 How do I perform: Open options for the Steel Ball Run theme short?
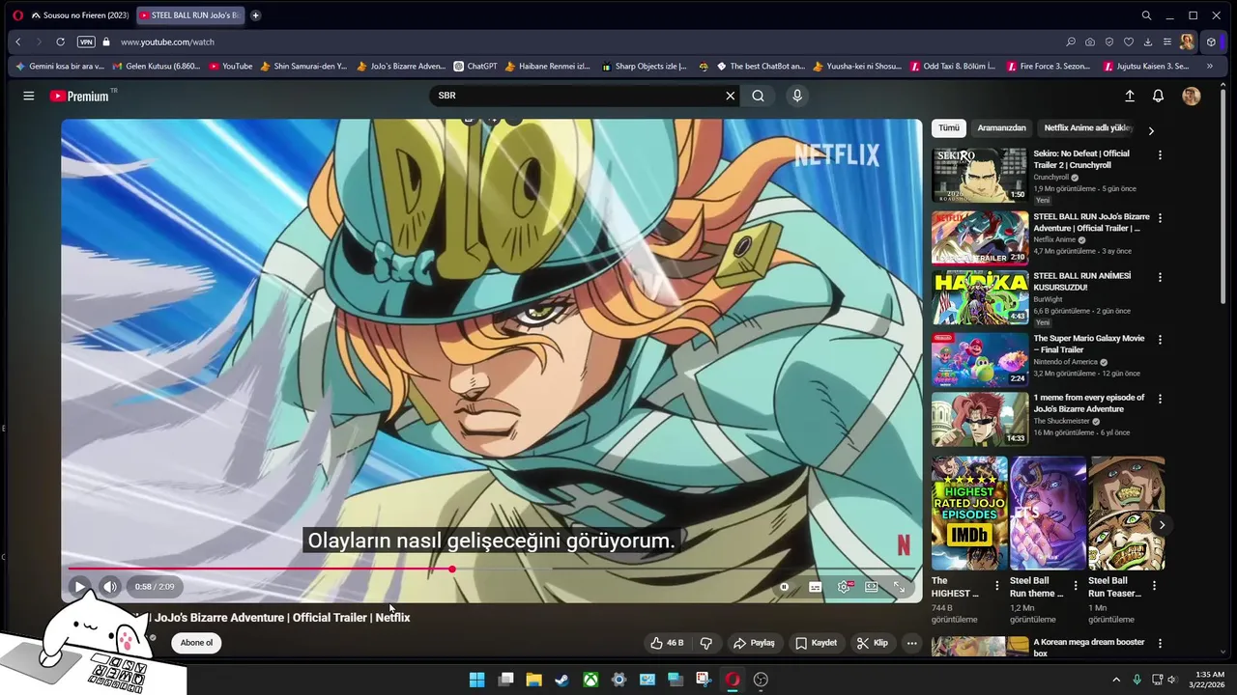(x=1075, y=586)
